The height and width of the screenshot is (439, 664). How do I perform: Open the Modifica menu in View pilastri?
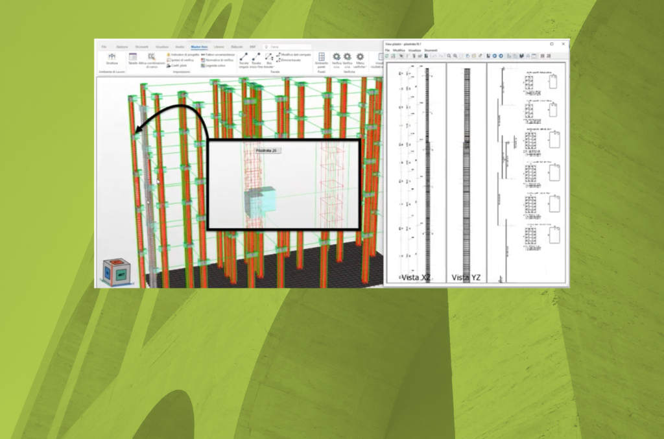[398, 50]
